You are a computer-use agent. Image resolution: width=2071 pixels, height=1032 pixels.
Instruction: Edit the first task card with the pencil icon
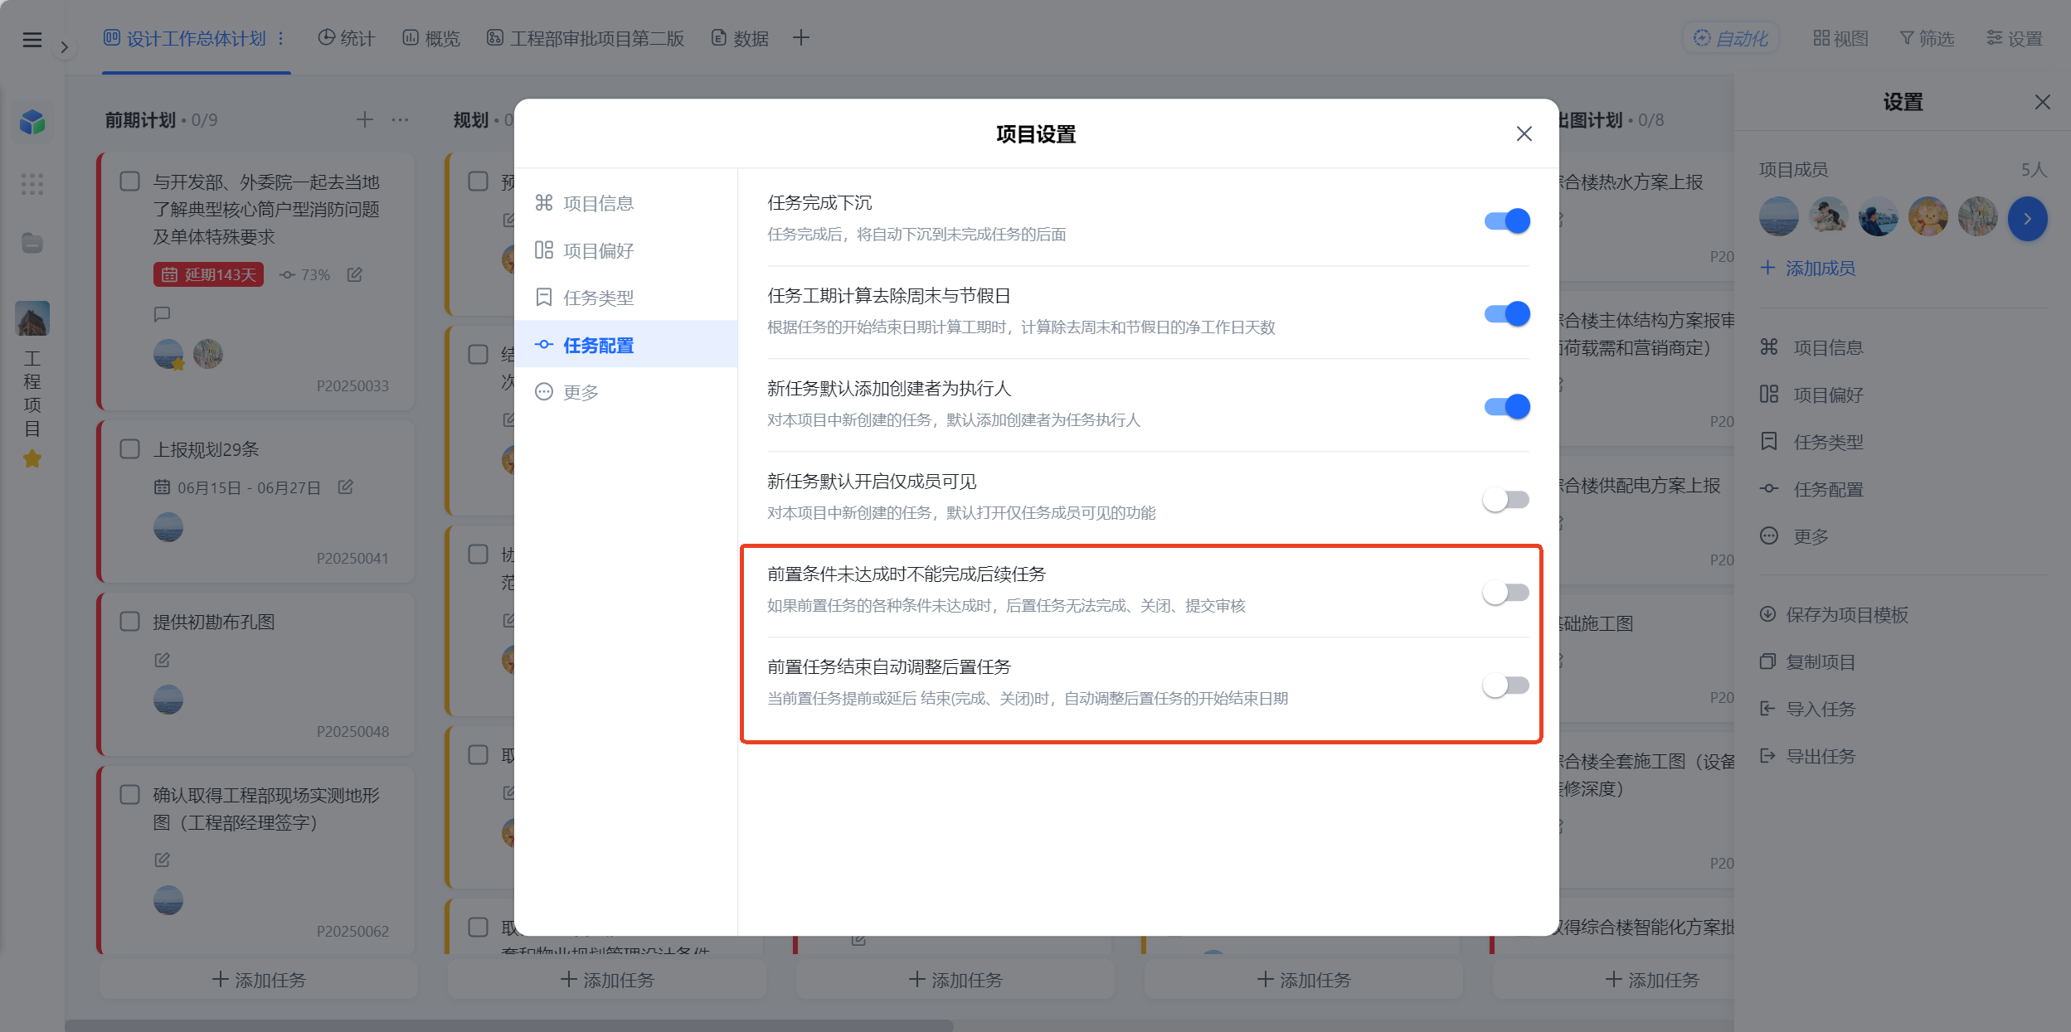(355, 274)
